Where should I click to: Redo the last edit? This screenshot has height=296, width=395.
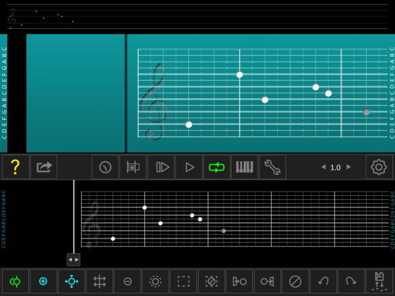point(351,281)
